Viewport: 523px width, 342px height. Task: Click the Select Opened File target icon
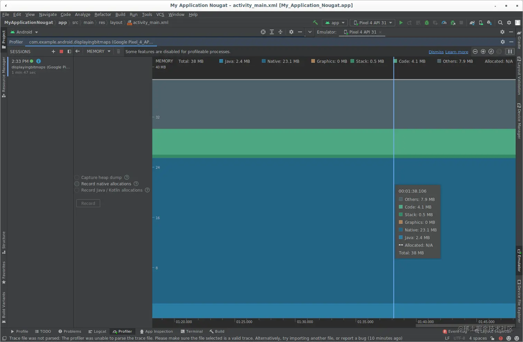coord(263,32)
